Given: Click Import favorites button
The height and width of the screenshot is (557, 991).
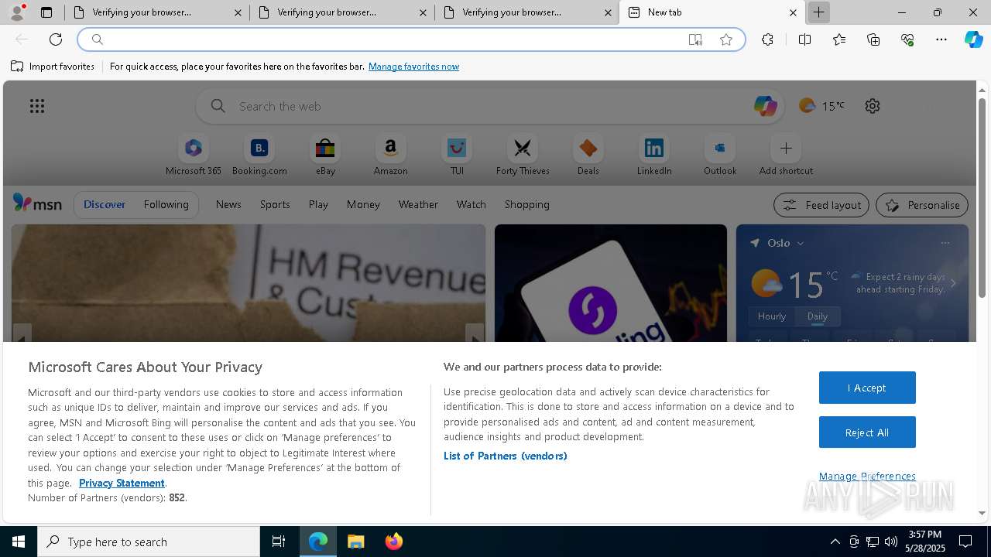Looking at the screenshot, I should coord(53,67).
